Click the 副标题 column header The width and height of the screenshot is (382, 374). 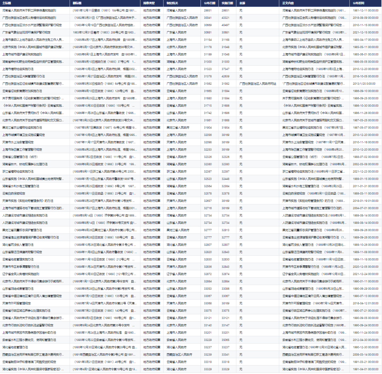click(x=105, y=3)
